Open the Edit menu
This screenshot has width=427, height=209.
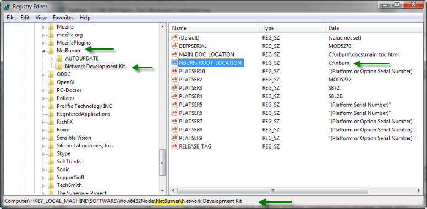25,18
